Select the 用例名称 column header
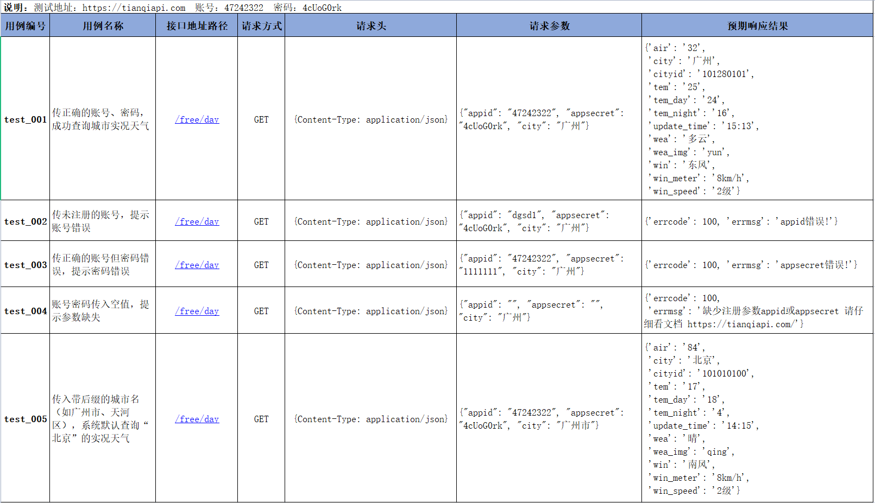The width and height of the screenshot is (875, 503). click(x=102, y=25)
